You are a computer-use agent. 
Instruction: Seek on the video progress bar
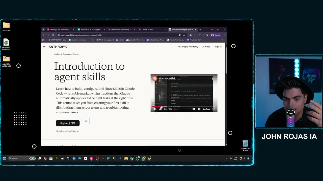coord(184,106)
